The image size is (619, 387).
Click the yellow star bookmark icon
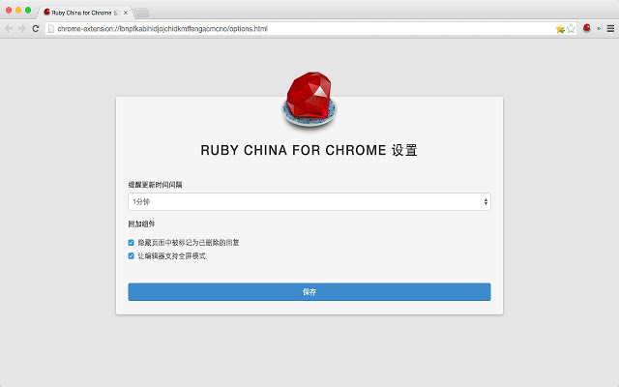560,28
